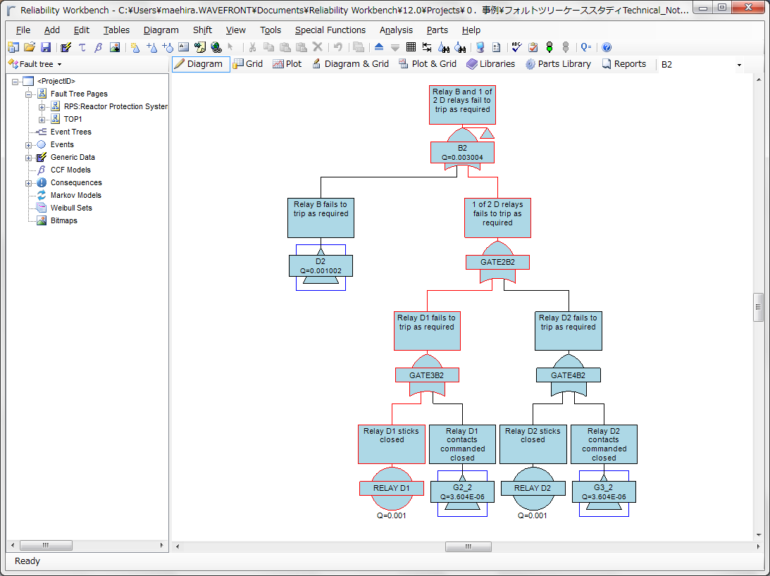Image resolution: width=770 pixels, height=576 pixels.
Task: Select the D2 transfer gate in diagram
Action: 321,265
